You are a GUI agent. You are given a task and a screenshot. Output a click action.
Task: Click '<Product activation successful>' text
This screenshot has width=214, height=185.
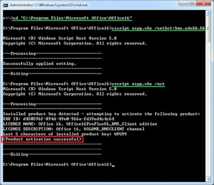[x=42, y=139]
